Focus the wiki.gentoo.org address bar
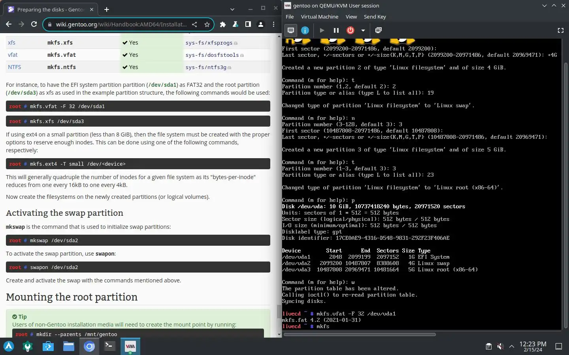This screenshot has width=569, height=355. tap(121, 24)
